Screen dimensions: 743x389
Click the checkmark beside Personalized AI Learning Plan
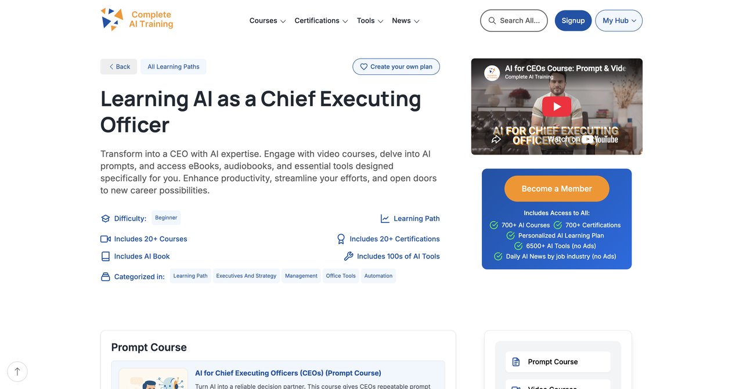511,236
